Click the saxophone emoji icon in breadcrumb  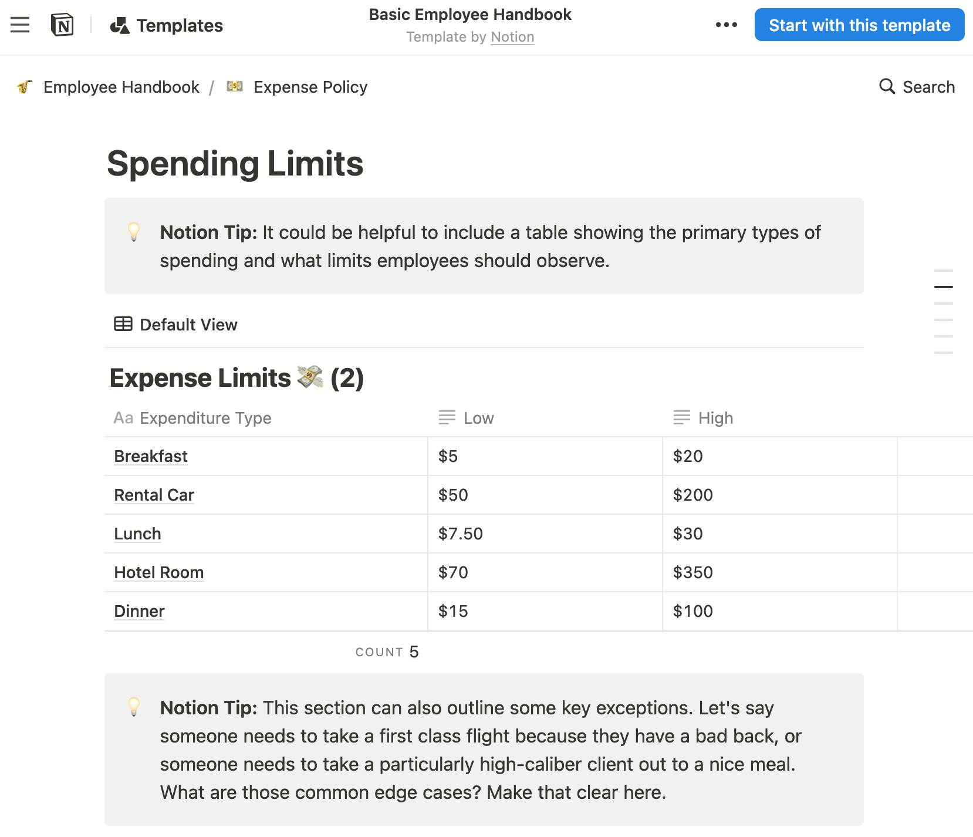pos(25,87)
